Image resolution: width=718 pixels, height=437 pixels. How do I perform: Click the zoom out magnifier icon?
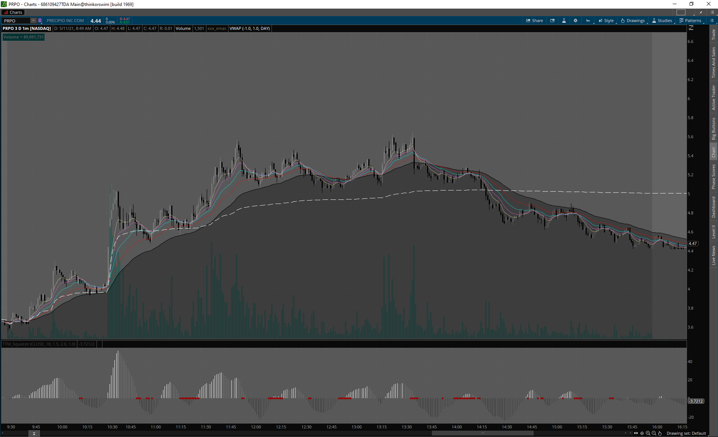654,433
